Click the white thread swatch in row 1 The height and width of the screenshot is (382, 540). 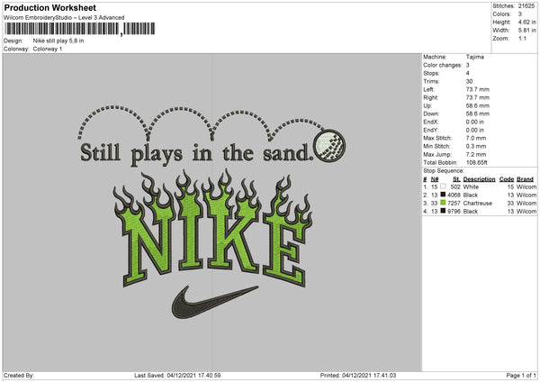443,186
